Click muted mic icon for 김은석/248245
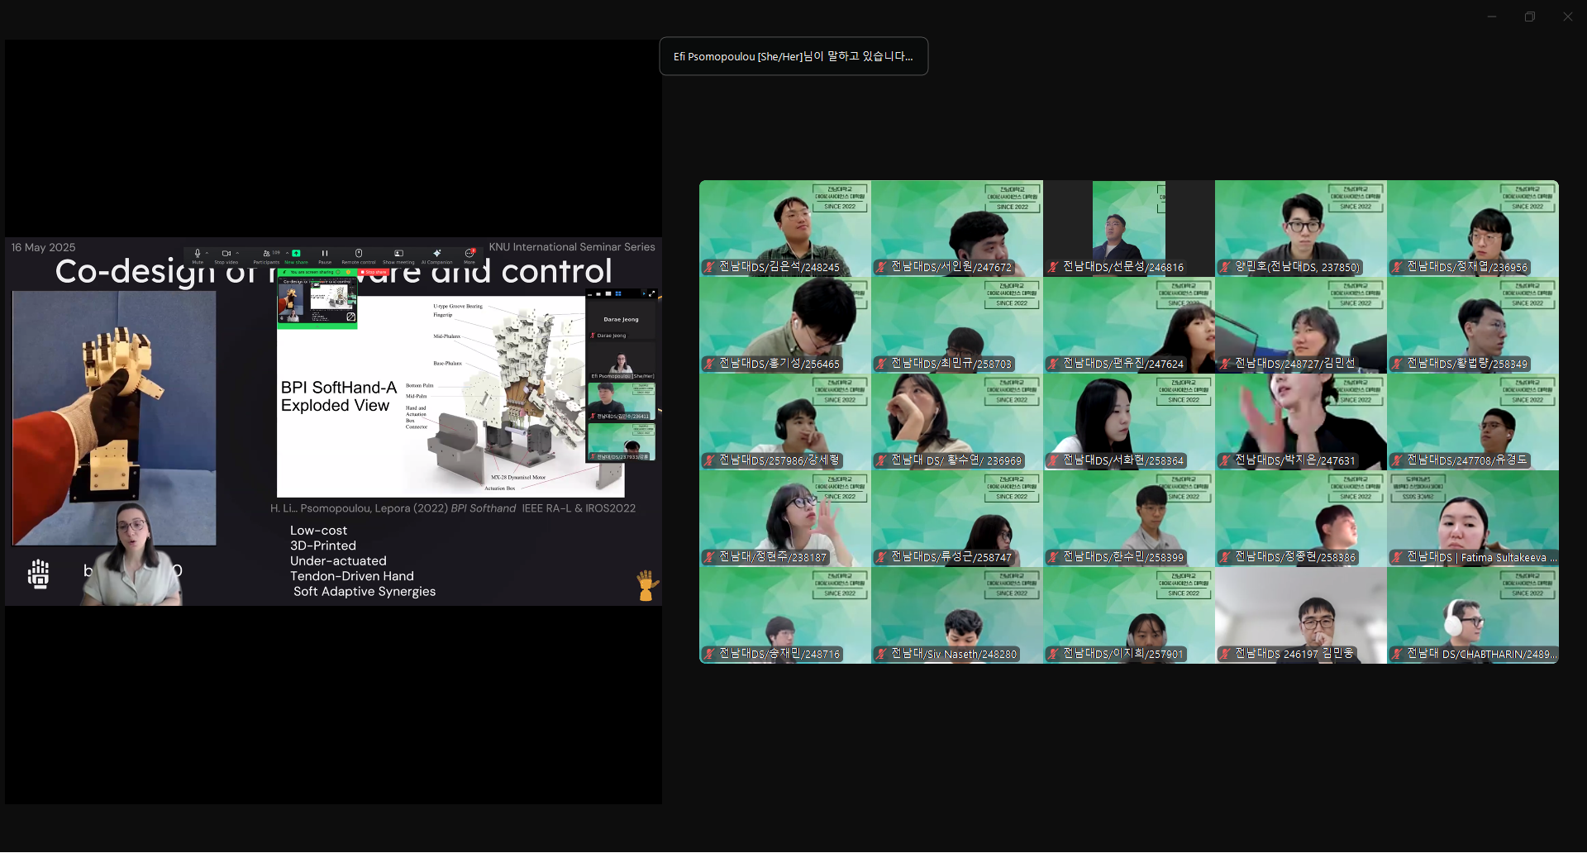The image size is (1587, 853). 709,267
